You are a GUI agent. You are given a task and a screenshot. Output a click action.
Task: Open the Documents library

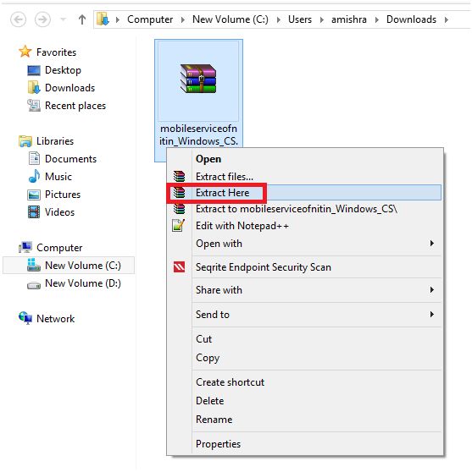70,159
